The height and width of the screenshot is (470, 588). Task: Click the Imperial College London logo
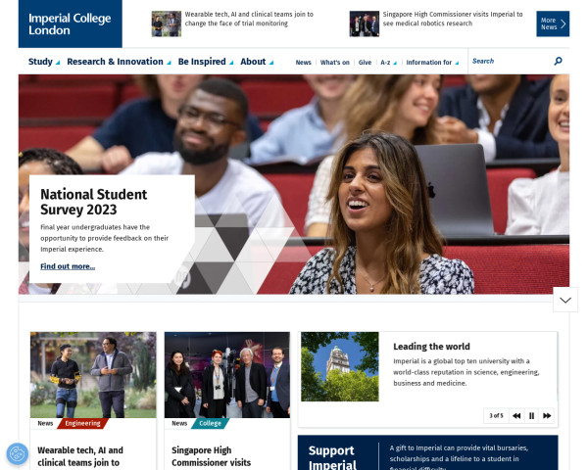(x=71, y=23)
